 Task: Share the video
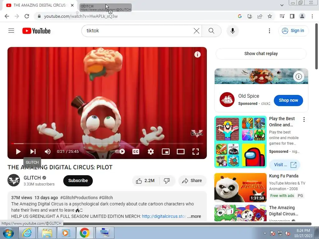[192, 181]
